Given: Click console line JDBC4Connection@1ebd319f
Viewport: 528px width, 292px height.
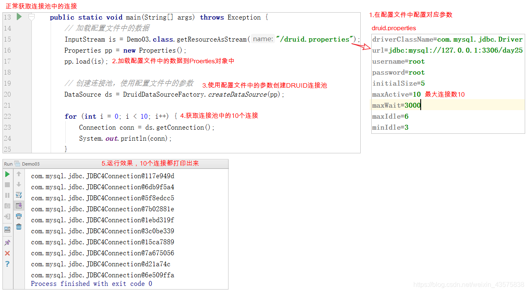Looking at the screenshot, I should 102,220.
